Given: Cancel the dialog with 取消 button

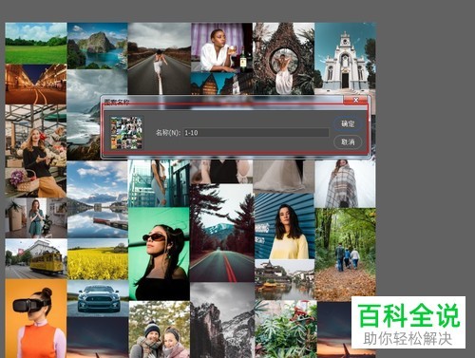Looking at the screenshot, I should tap(348, 142).
